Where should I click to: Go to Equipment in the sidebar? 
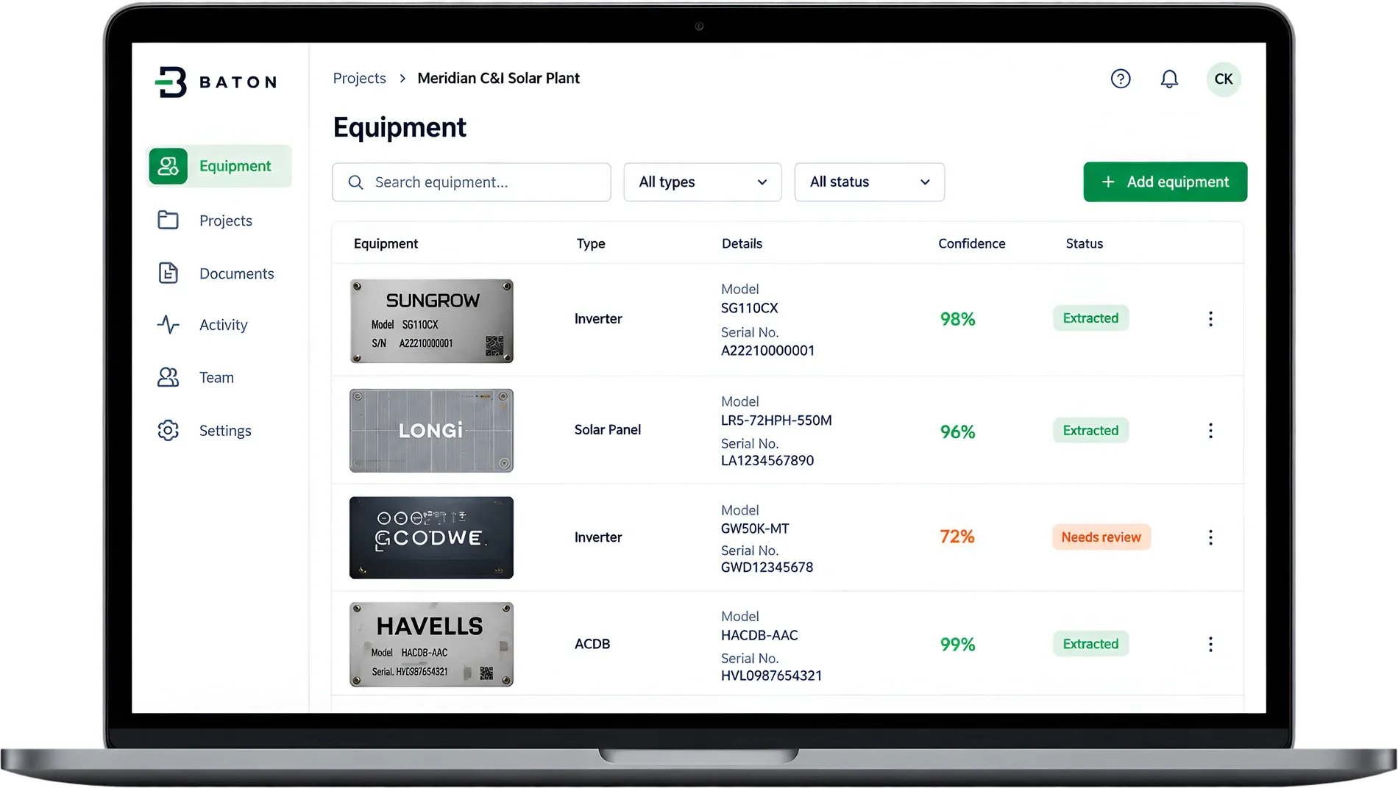click(220, 166)
